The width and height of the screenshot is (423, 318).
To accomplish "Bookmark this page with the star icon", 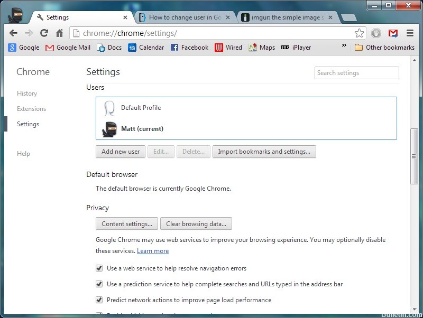I will tap(359, 33).
